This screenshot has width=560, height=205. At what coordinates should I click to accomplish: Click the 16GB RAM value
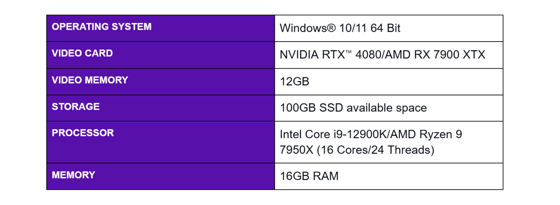point(309,176)
